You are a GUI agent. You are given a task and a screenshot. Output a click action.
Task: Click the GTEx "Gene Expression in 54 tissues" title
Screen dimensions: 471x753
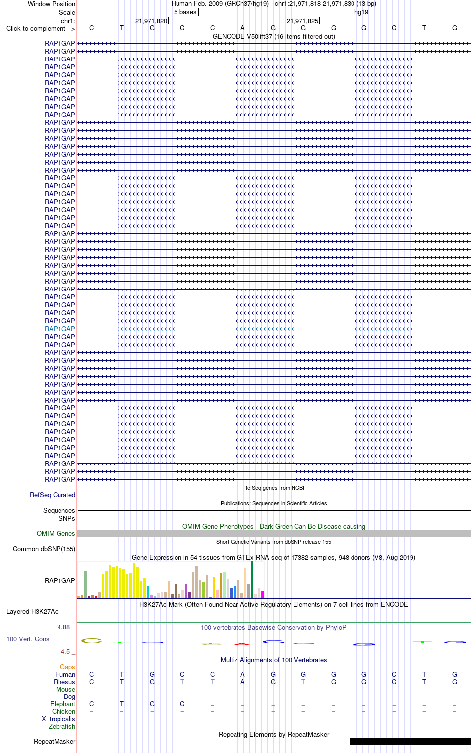pos(274,557)
